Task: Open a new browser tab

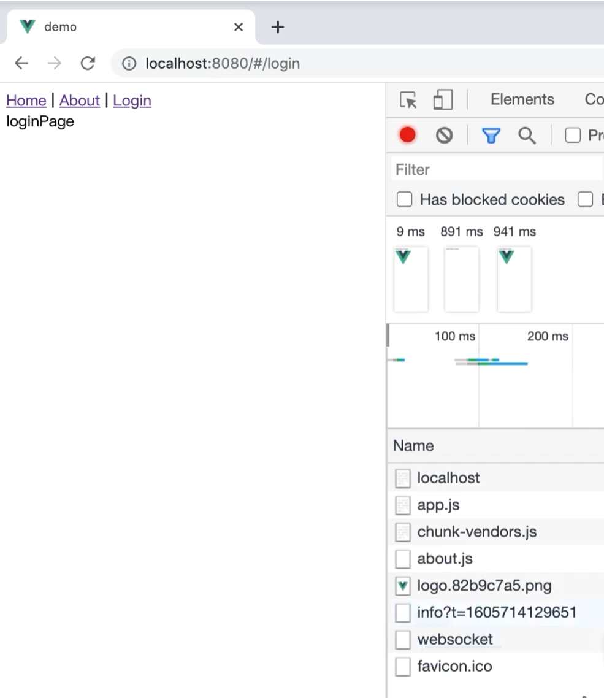Action: click(x=278, y=27)
